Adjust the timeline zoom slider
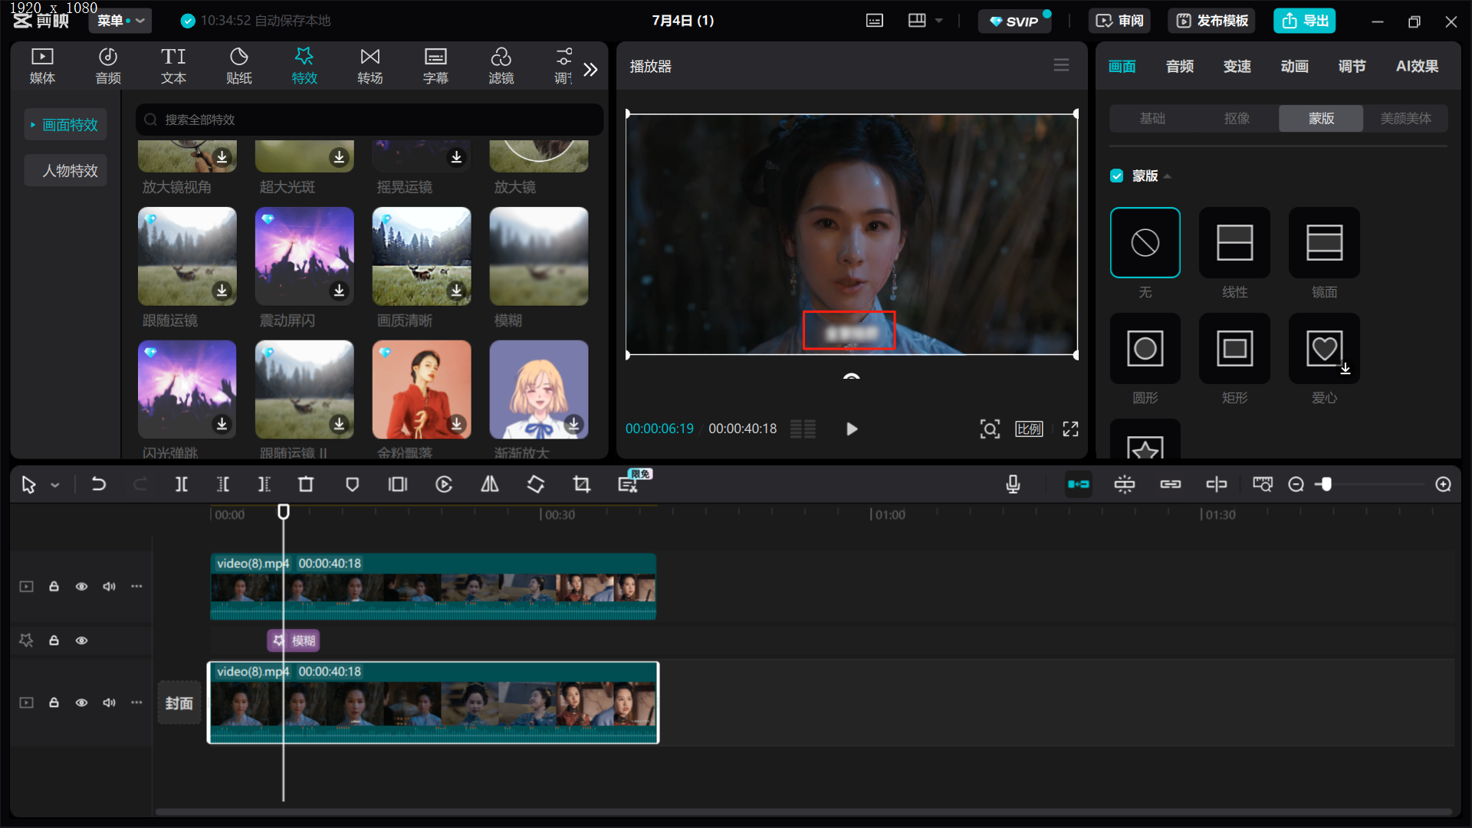Image resolution: width=1472 pixels, height=828 pixels. pyautogui.click(x=1326, y=485)
